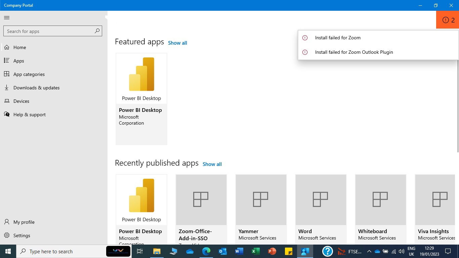Open the Yammer app tile
The width and height of the screenshot is (459, 258).
tap(261, 209)
